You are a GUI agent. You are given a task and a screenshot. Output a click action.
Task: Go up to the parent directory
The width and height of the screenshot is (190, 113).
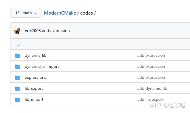18,45
